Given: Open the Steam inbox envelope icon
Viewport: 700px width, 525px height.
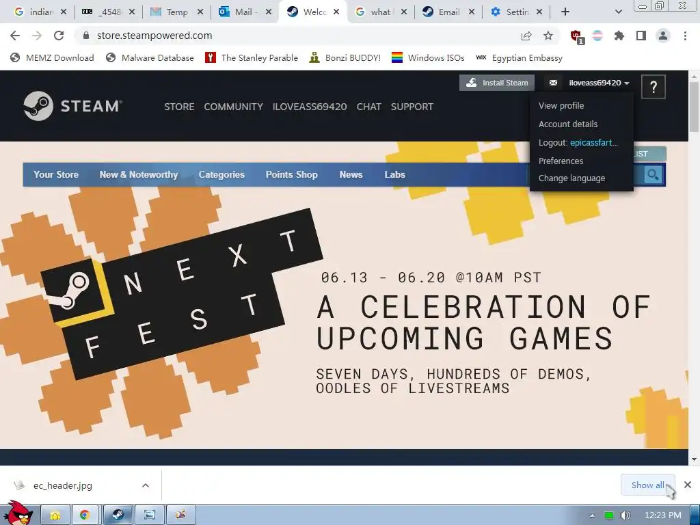Looking at the screenshot, I should (553, 83).
